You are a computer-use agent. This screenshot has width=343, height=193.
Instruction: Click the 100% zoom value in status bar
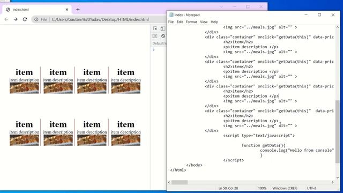(x=262, y=188)
